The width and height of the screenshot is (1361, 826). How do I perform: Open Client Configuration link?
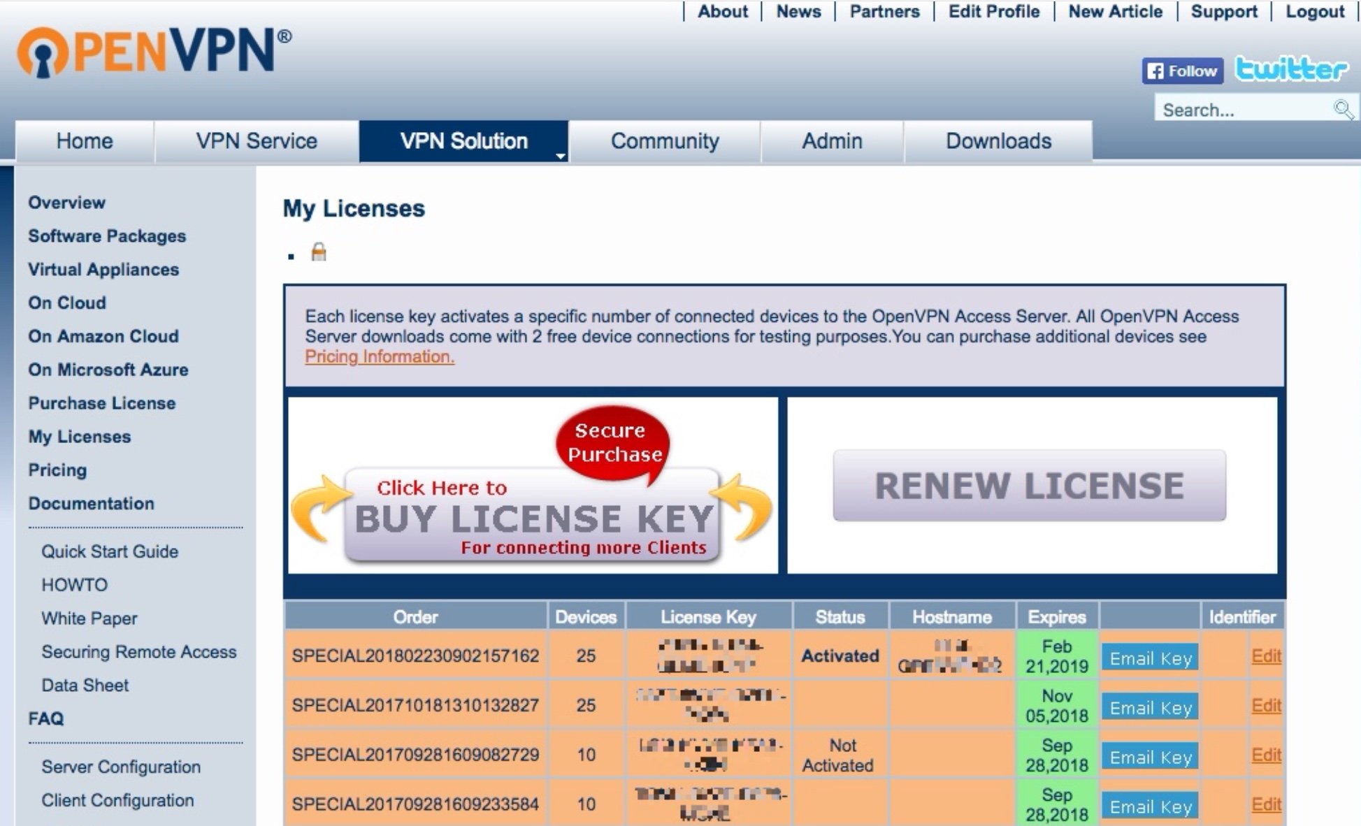117,801
